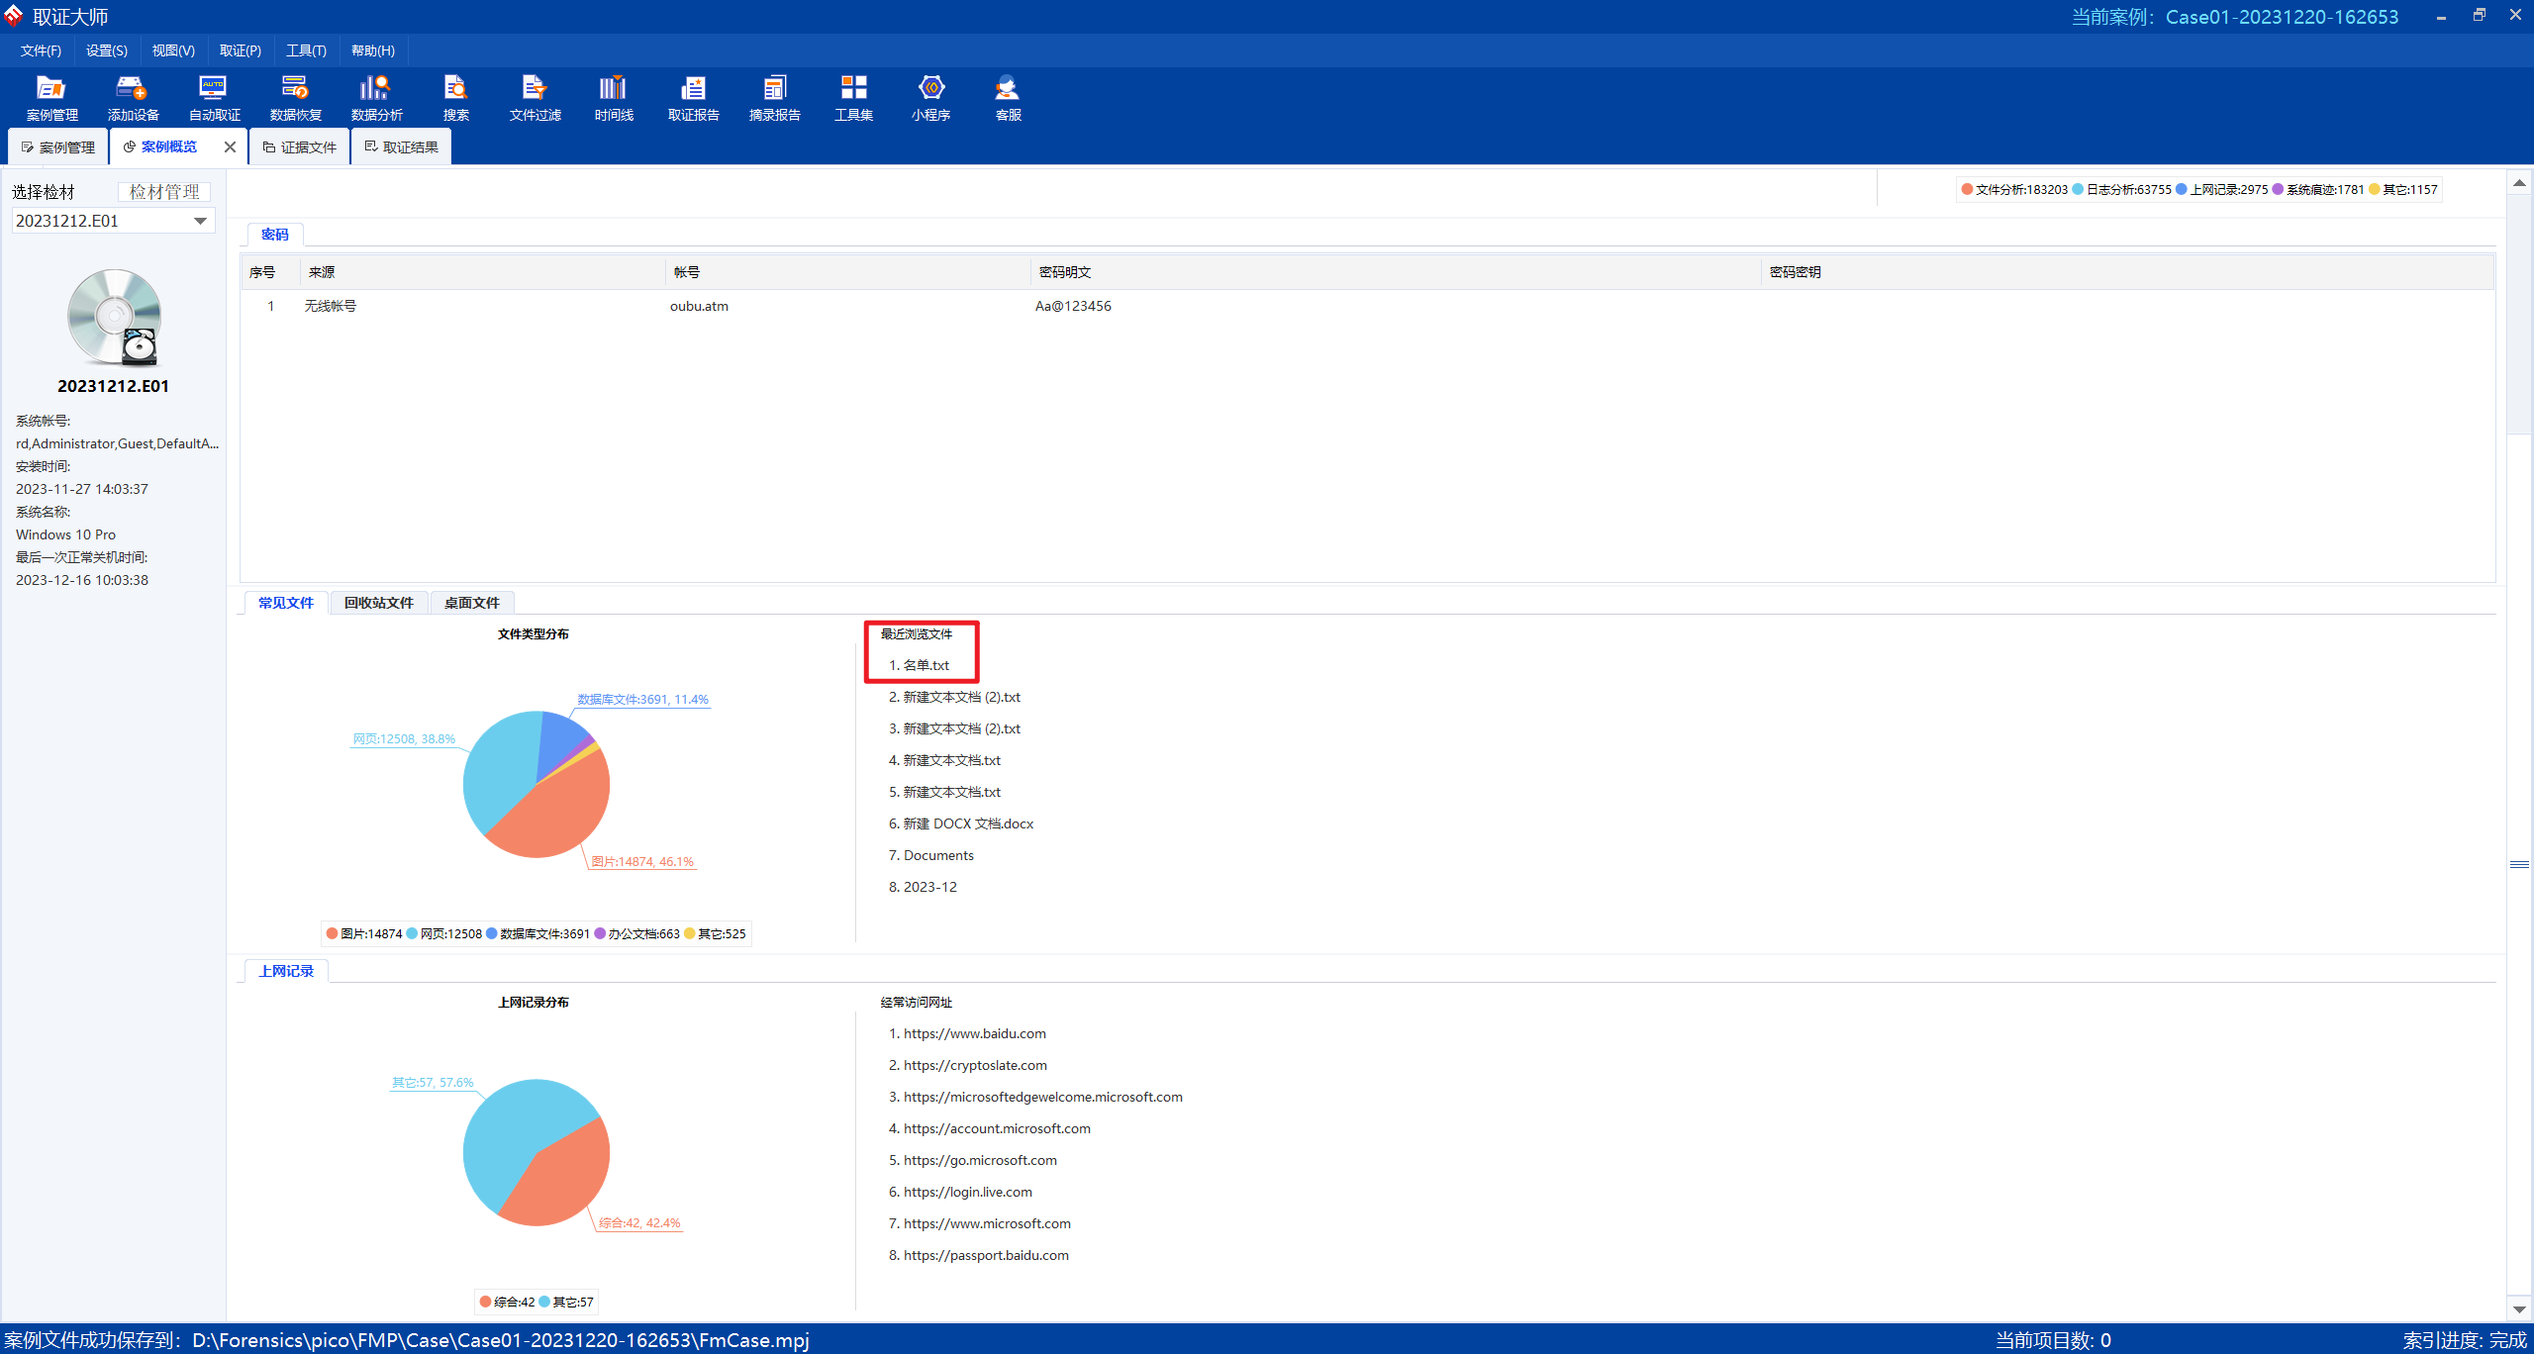Viewport: 2534px width, 1354px height.
Task: Toggle the 办公文档:663 legend item
Action: pyautogui.click(x=637, y=933)
